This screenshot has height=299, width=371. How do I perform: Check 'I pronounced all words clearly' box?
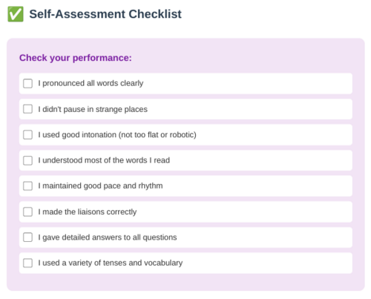(x=27, y=83)
